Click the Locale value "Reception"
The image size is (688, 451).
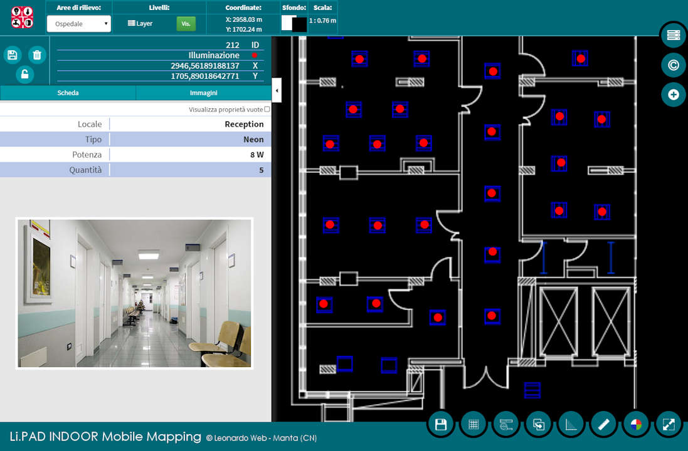pyautogui.click(x=244, y=124)
